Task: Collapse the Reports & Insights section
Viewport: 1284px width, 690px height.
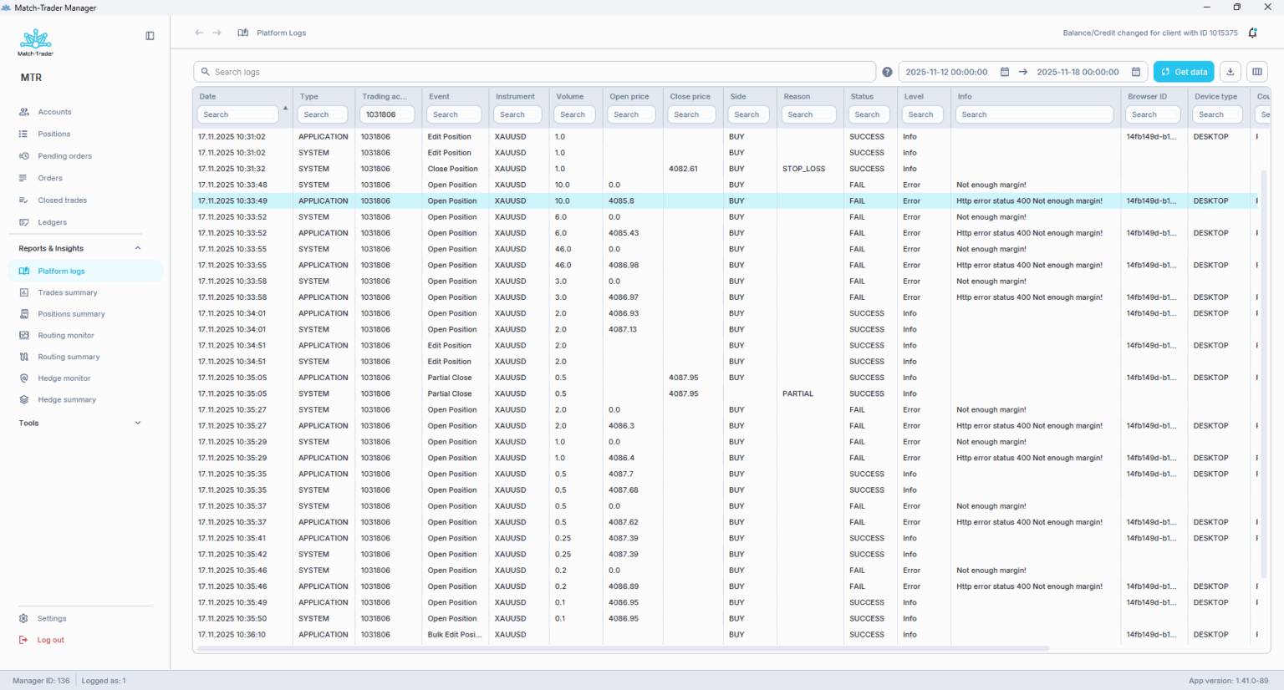Action: [138, 248]
